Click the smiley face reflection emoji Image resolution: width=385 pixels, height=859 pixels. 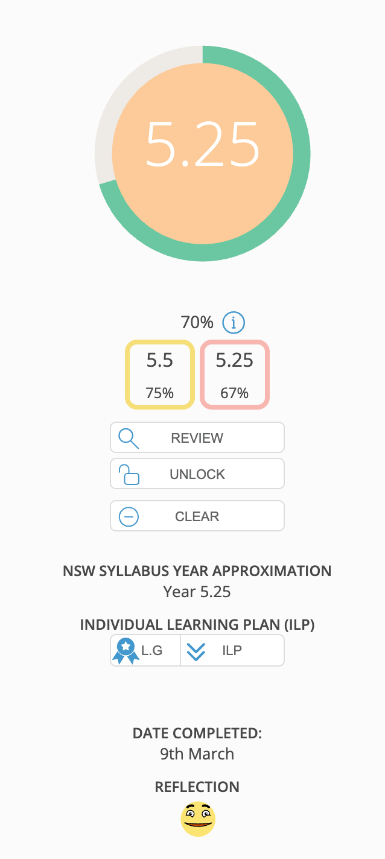(197, 819)
